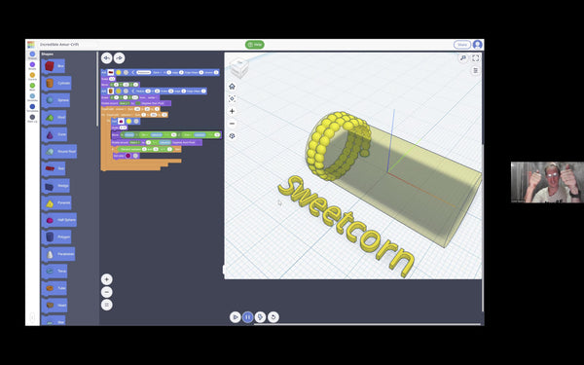The height and width of the screenshot is (365, 584).
Task: Pick the Sphere shape block
Action: pos(55,100)
